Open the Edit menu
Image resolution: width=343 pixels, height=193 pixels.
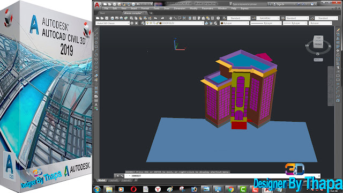[115, 9]
